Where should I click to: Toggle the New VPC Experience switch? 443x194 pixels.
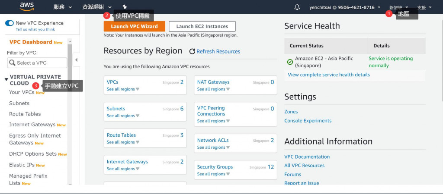(x=9, y=23)
